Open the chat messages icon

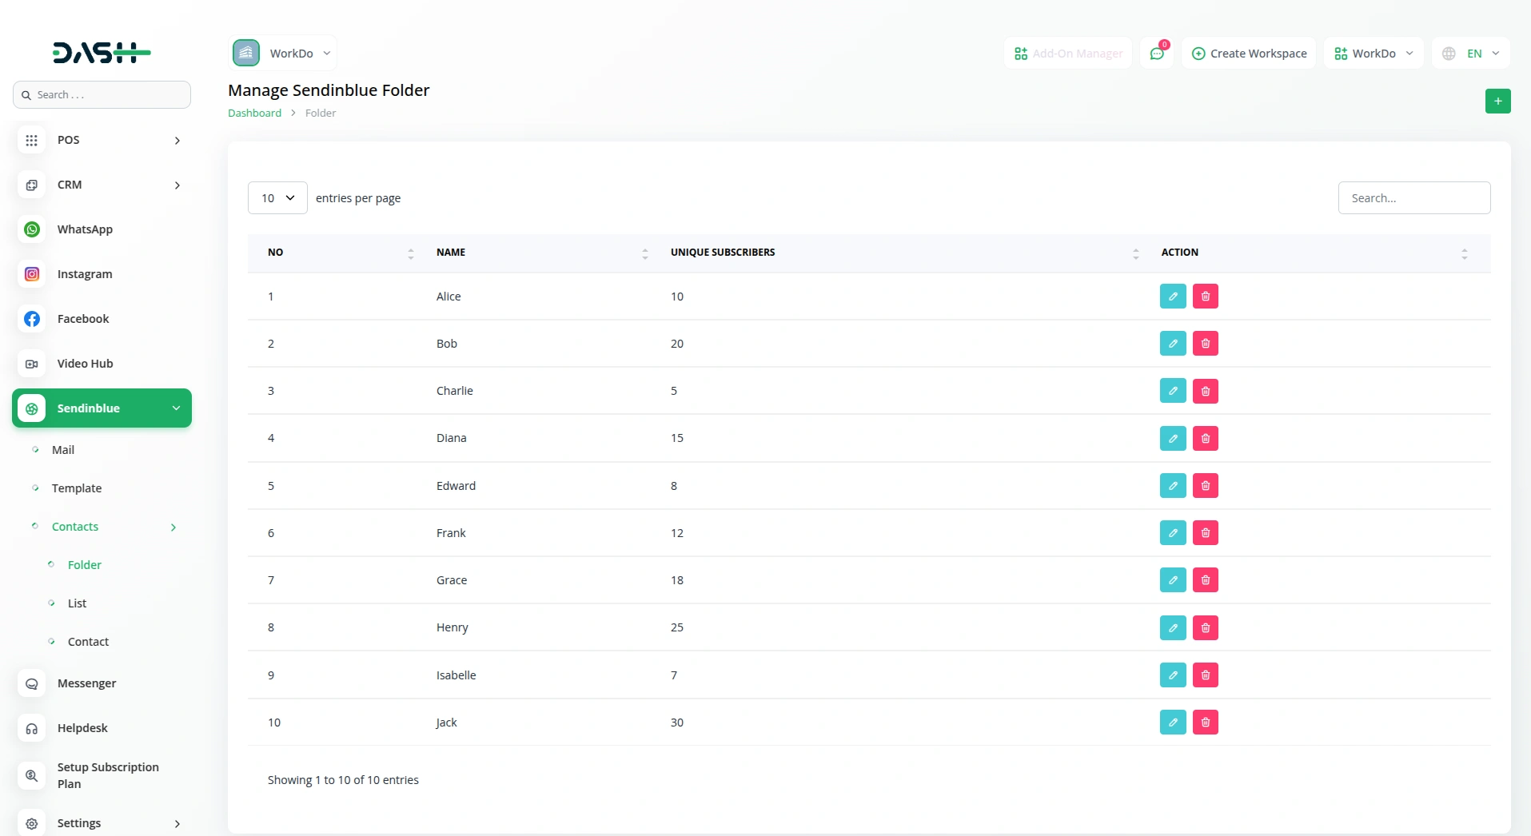point(1156,54)
